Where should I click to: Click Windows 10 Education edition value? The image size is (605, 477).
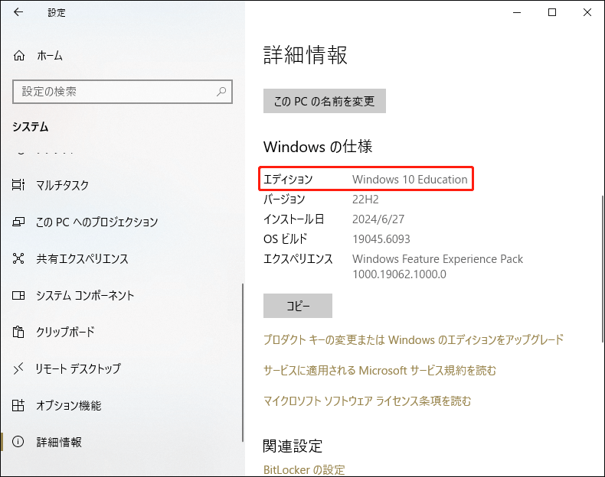[410, 180]
